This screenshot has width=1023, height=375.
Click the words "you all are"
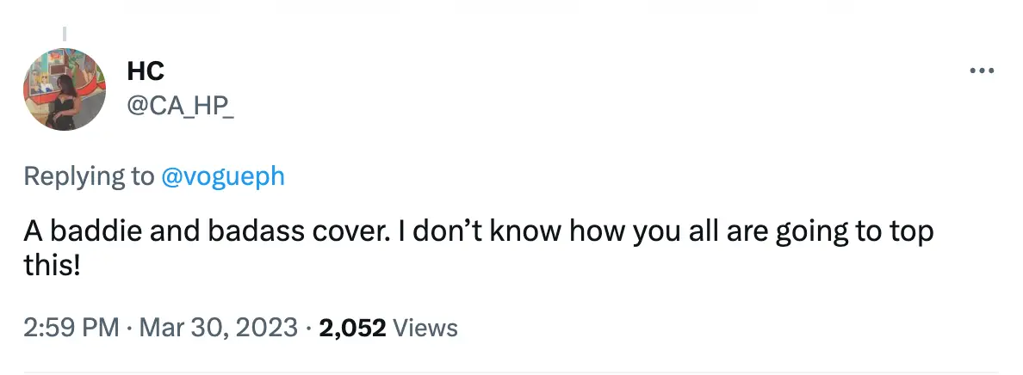(657, 233)
